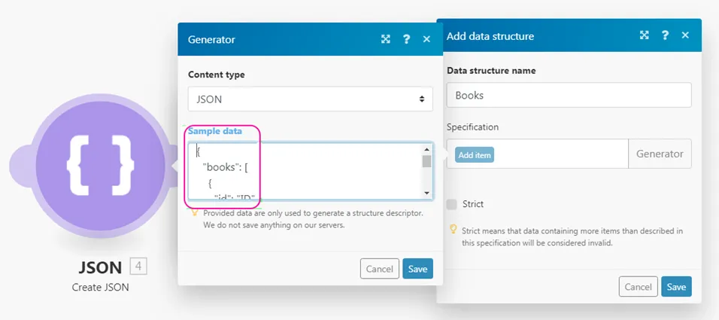Click the Sample data label
This screenshot has width=719, height=320.
point(215,131)
